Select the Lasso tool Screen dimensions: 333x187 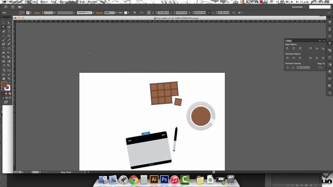pos(9,27)
